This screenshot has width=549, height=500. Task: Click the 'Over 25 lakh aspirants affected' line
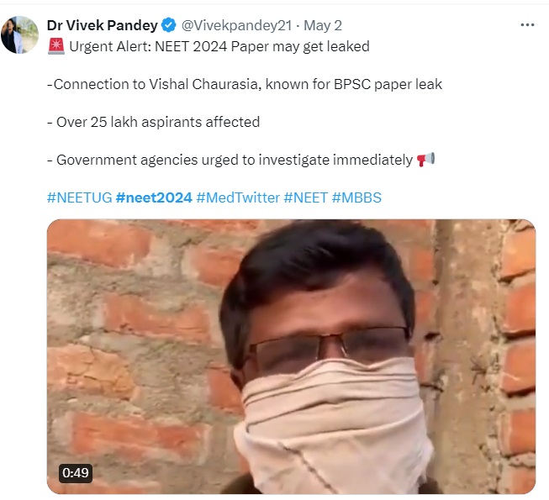point(153,122)
